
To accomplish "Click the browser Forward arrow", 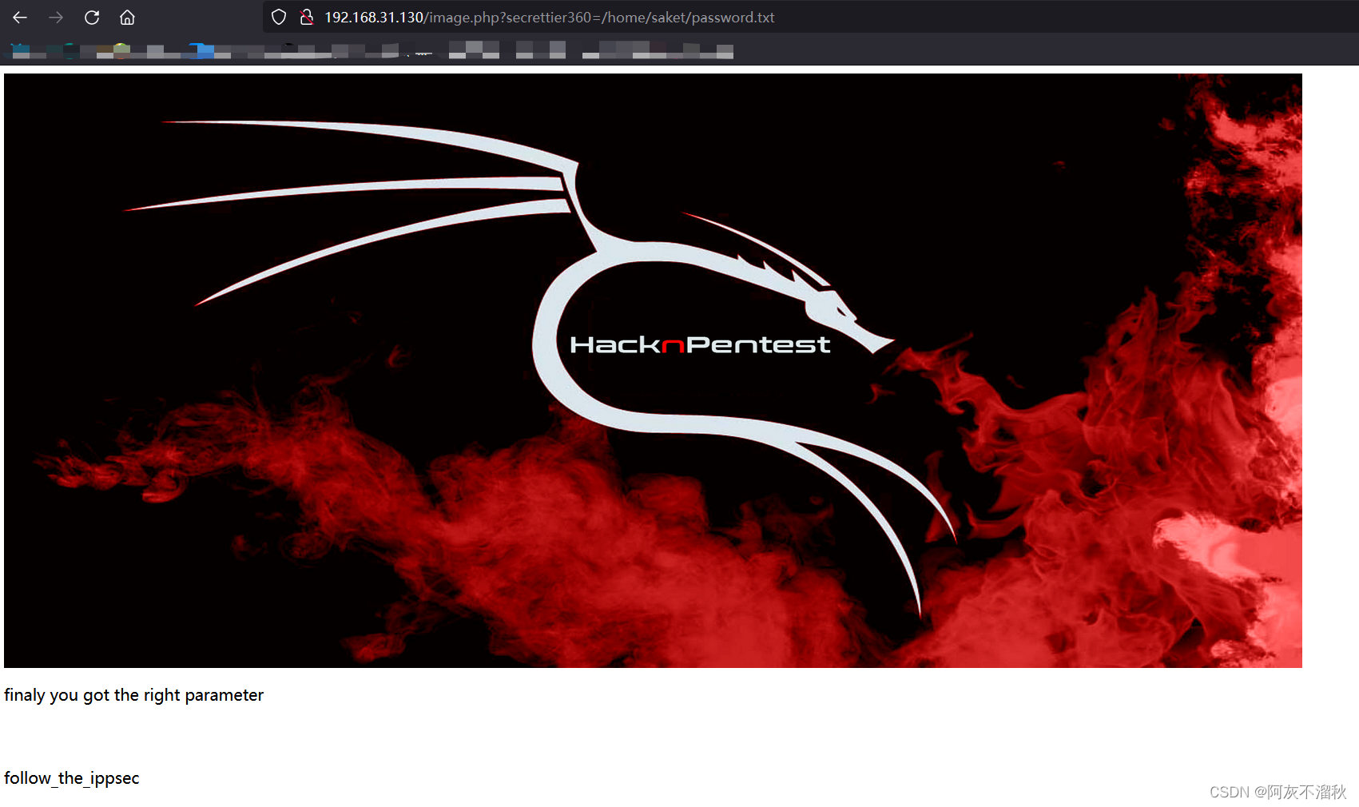I will (x=56, y=17).
